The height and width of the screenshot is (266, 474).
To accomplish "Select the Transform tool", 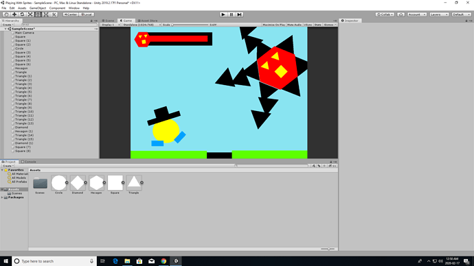I will 45,14.
